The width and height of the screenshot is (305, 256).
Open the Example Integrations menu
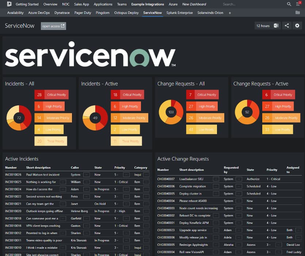(148, 4)
